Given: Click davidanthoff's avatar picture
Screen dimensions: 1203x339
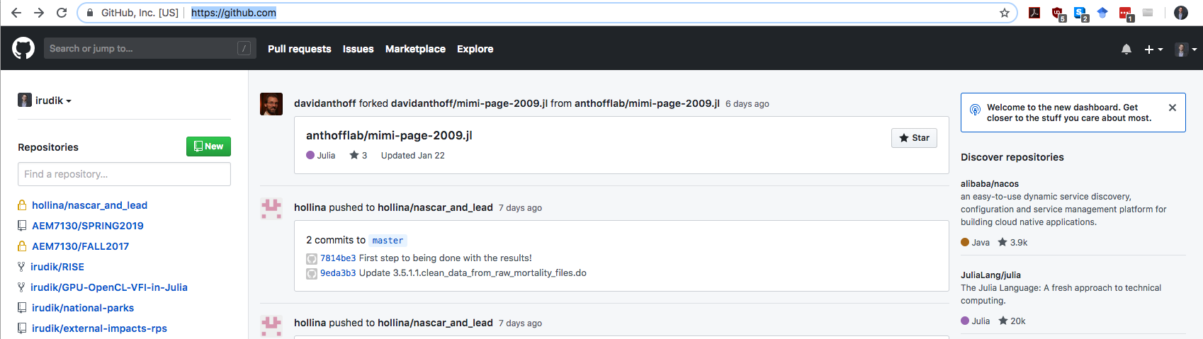Looking at the screenshot, I should [x=271, y=104].
